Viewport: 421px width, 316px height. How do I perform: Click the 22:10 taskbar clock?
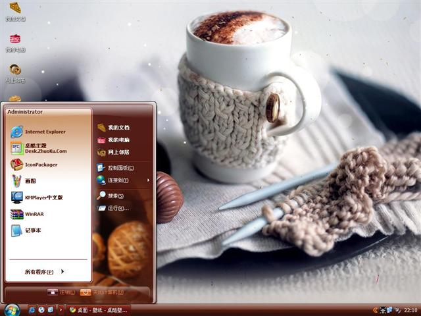point(410,310)
